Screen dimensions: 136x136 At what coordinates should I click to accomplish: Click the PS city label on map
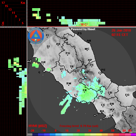(x=80, y=33)
